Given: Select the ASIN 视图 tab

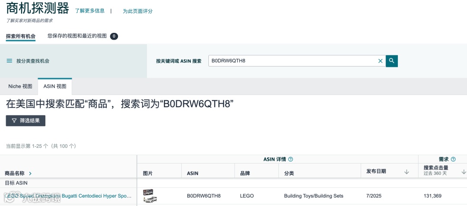Looking at the screenshot, I should [x=55, y=86].
